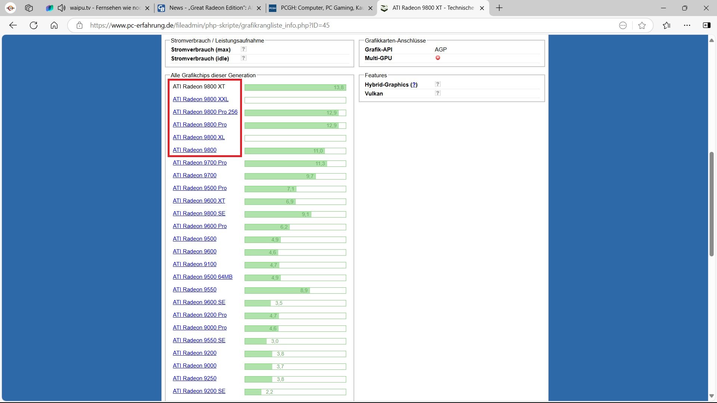Image resolution: width=717 pixels, height=403 pixels.
Task: Open the favorites list panel
Action: click(667, 25)
